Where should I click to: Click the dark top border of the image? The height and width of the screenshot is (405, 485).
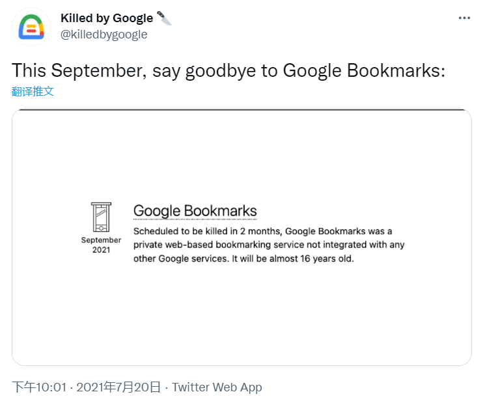242,110
